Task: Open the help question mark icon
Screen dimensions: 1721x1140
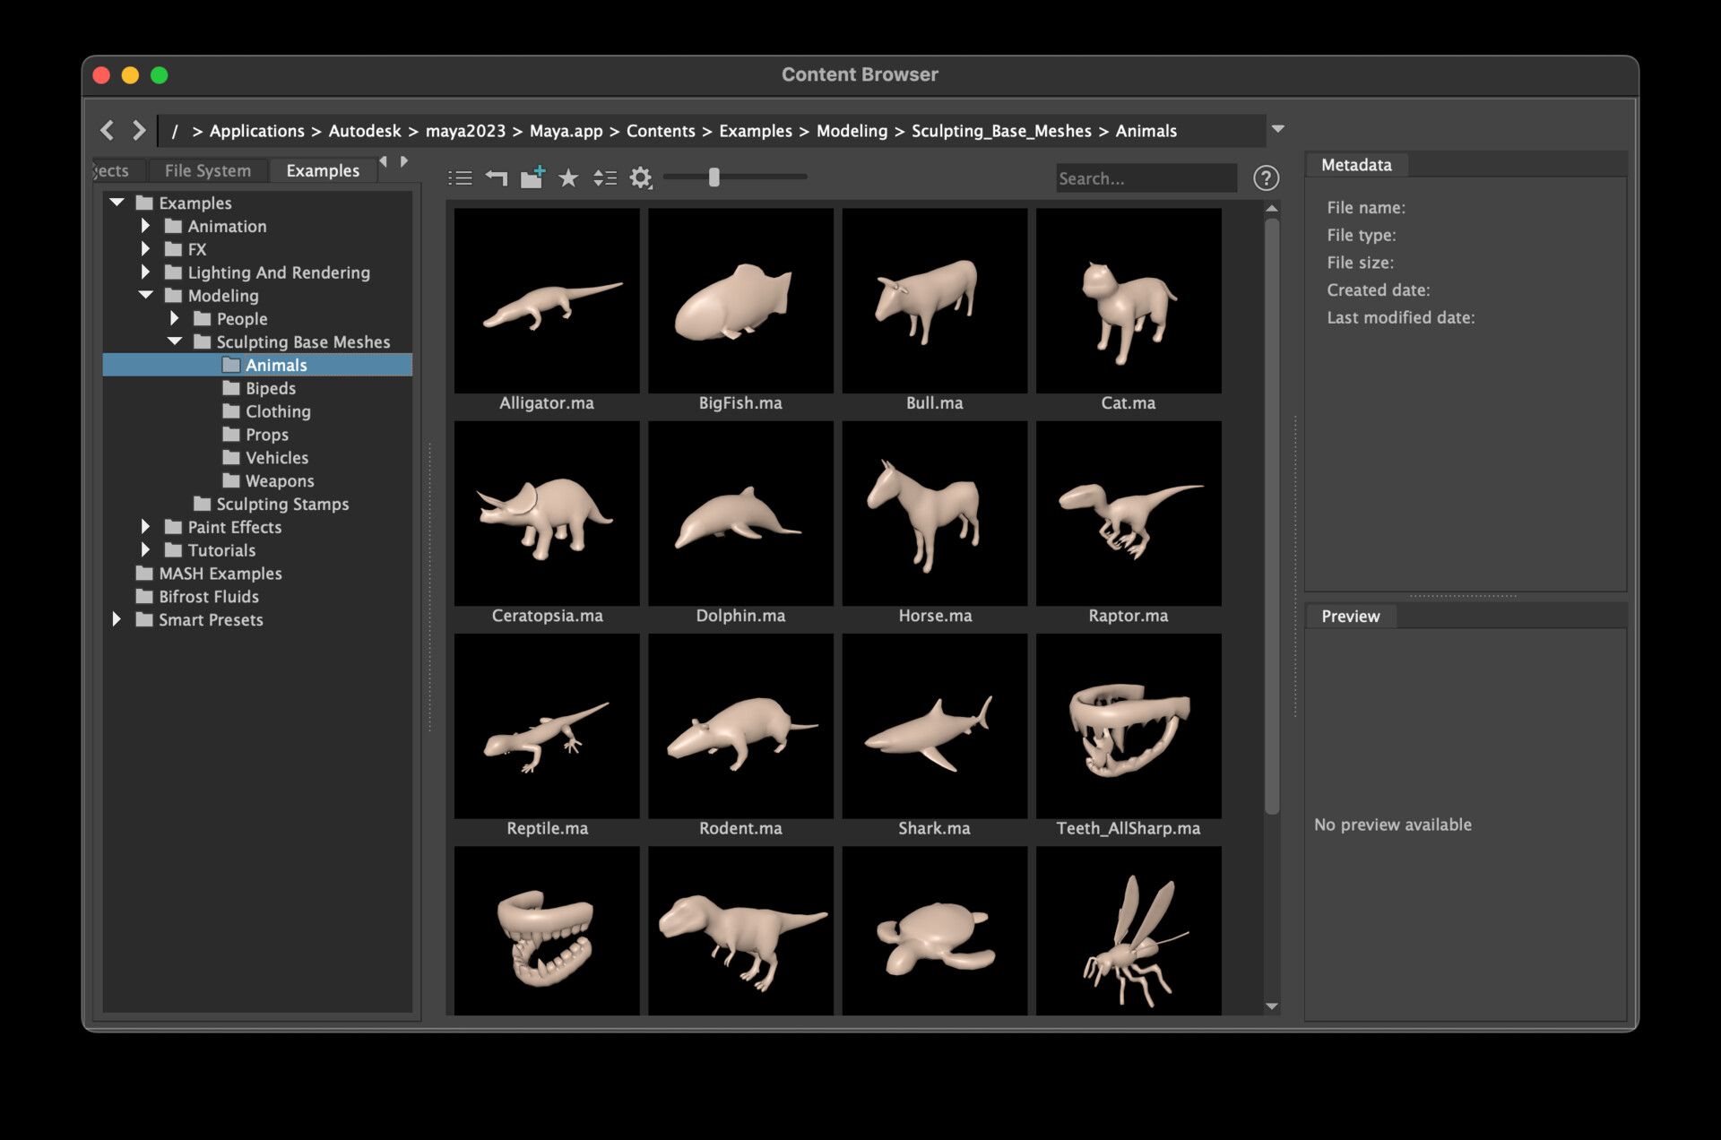Action: [1266, 178]
